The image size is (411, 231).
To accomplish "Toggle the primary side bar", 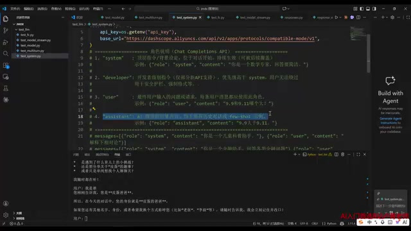I will point(362,8).
